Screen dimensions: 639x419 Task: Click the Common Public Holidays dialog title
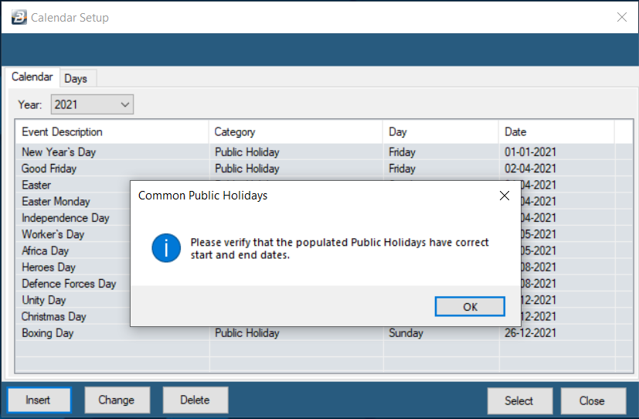[x=203, y=196]
